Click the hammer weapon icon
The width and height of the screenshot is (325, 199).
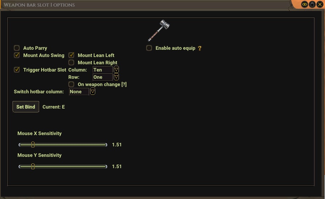159,30
